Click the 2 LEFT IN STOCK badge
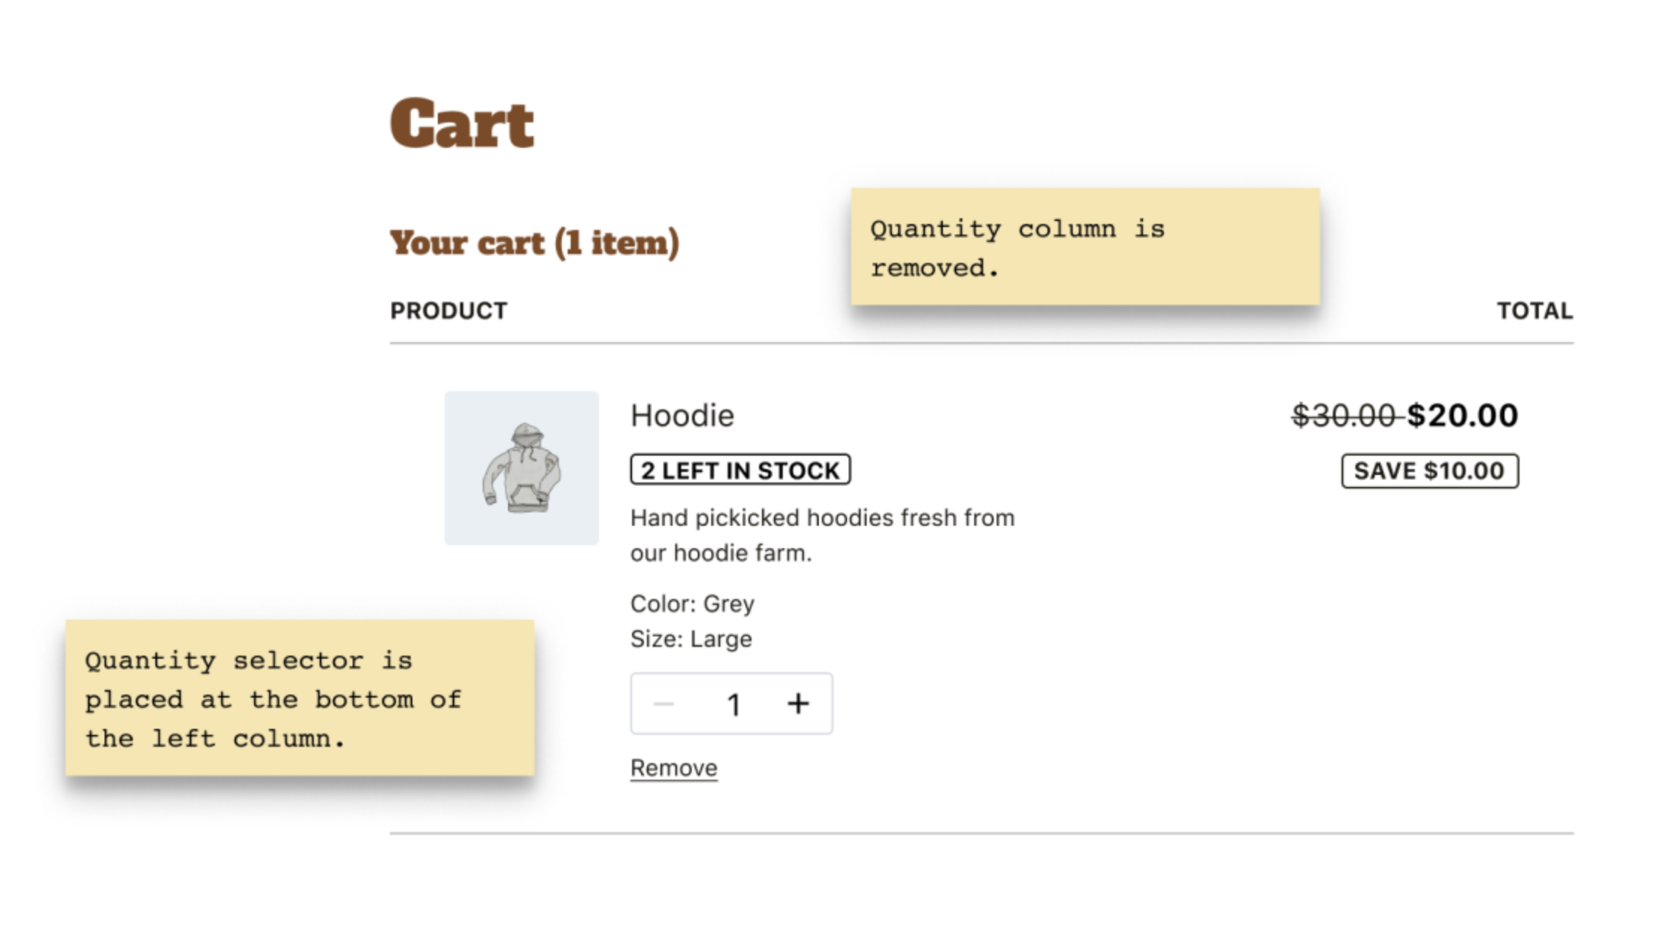 (x=740, y=470)
